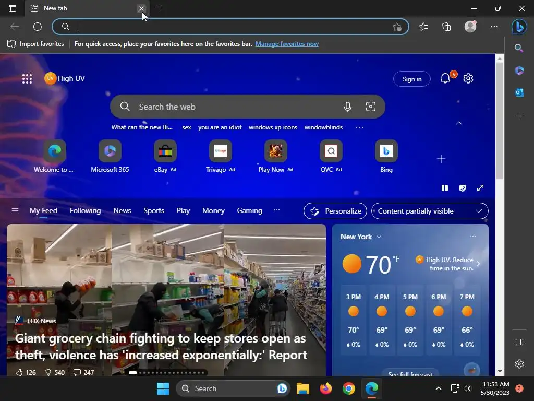534x401 pixels.
Task: Open the Trivago quick link
Action: coord(221,157)
